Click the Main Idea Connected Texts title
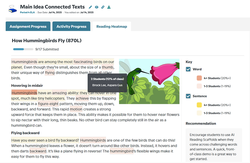This screenshot has height=163, width=250. pyautogui.click(x=52, y=7)
